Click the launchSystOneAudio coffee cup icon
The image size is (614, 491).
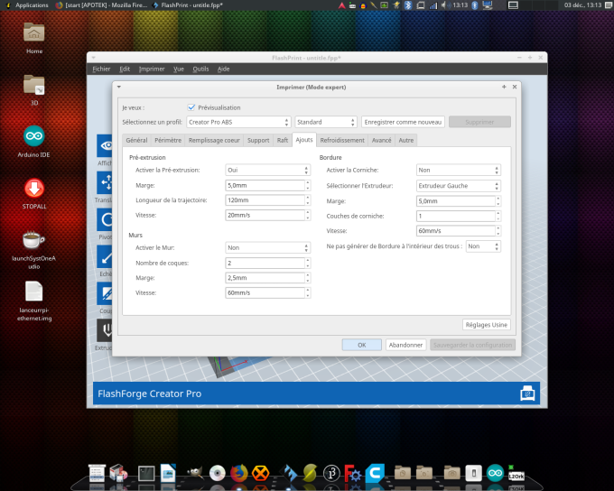point(33,239)
